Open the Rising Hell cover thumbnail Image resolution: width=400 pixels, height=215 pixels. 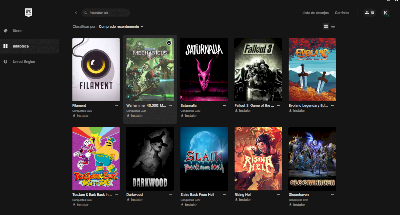(x=258, y=158)
